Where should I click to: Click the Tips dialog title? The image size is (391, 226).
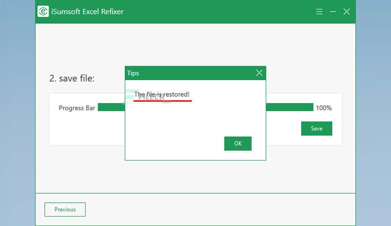[x=133, y=73]
